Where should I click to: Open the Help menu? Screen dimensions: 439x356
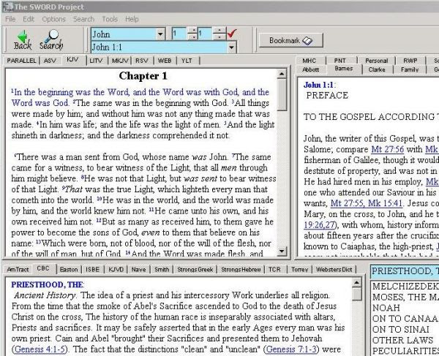[132, 19]
